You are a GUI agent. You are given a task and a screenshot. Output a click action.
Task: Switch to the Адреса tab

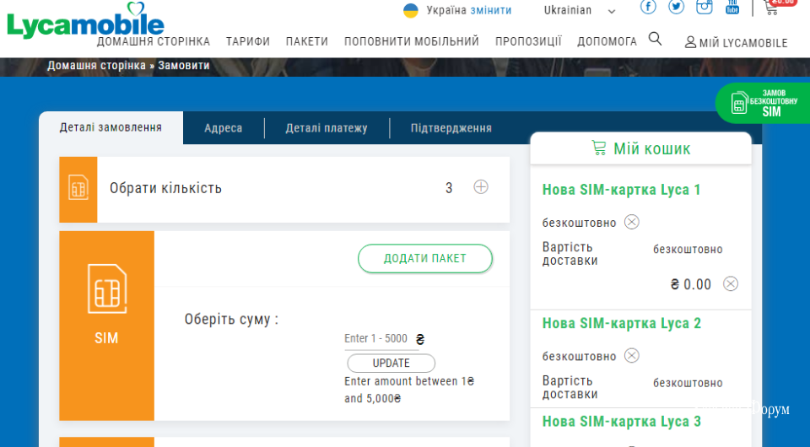223,128
